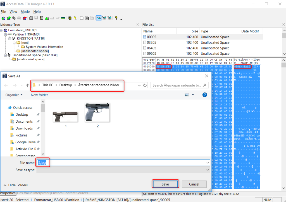Click the Remove All Evidence Items icon

[x=25, y=18]
